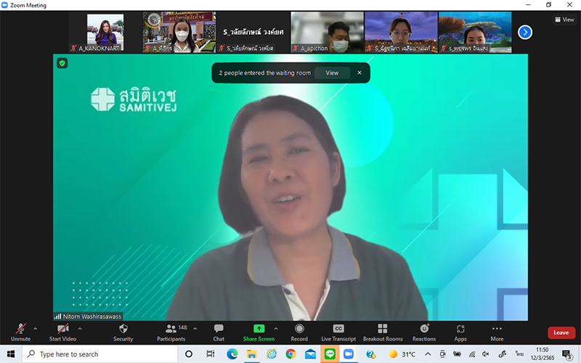This screenshot has width=581, height=363.
Task: Switch input language ไทย indicator
Action: [519, 354]
